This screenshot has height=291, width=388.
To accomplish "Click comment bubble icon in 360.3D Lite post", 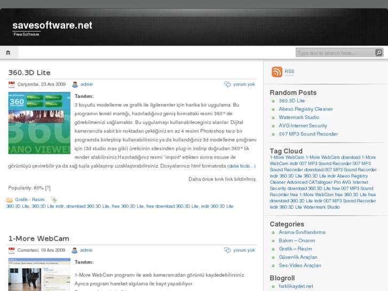I will 227,84.
